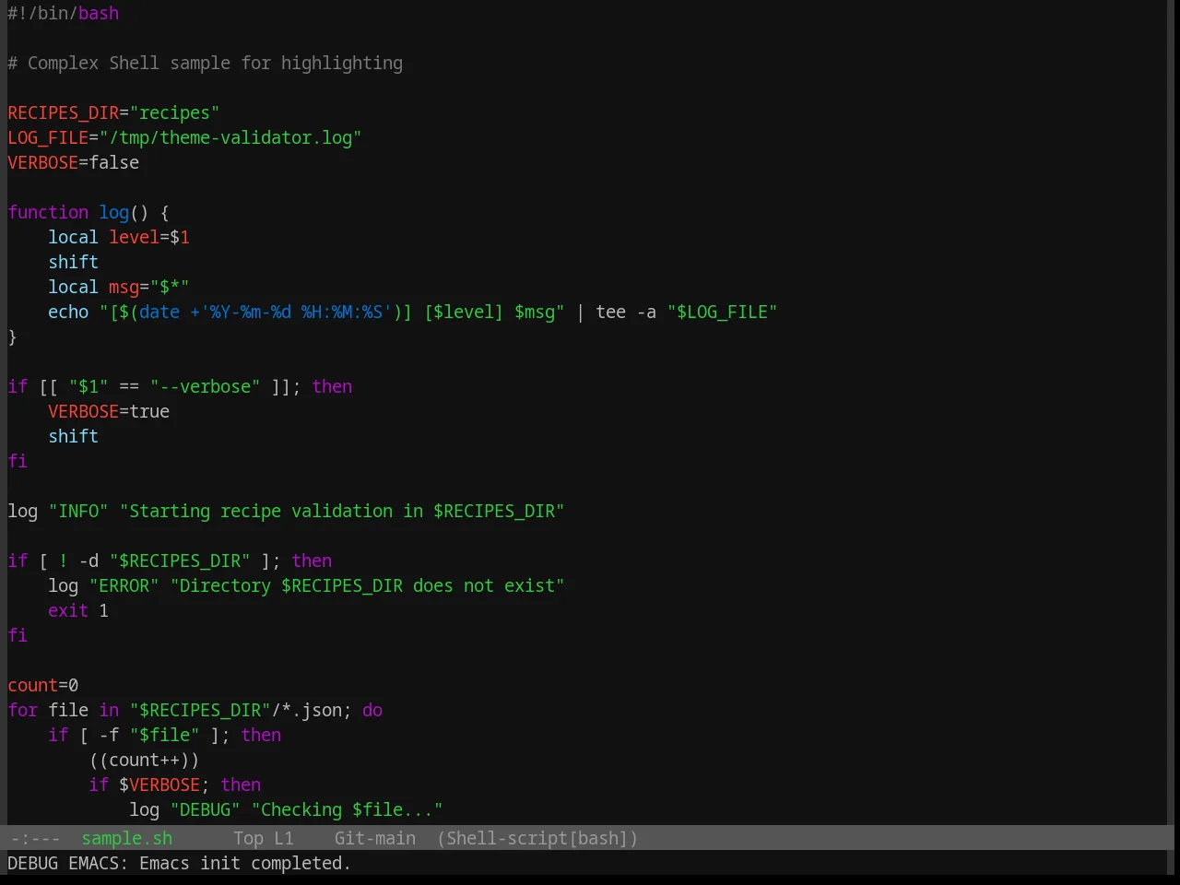Screen dimensions: 1180x885
Task: Click the "DEBUG" string
Action: click(x=205, y=809)
